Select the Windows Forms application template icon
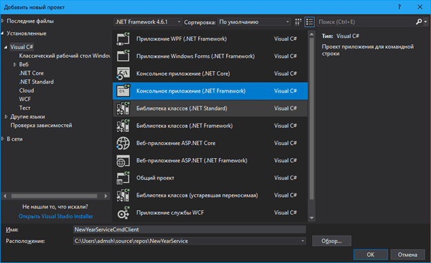The image size is (431, 263). pyautogui.click(x=123, y=56)
